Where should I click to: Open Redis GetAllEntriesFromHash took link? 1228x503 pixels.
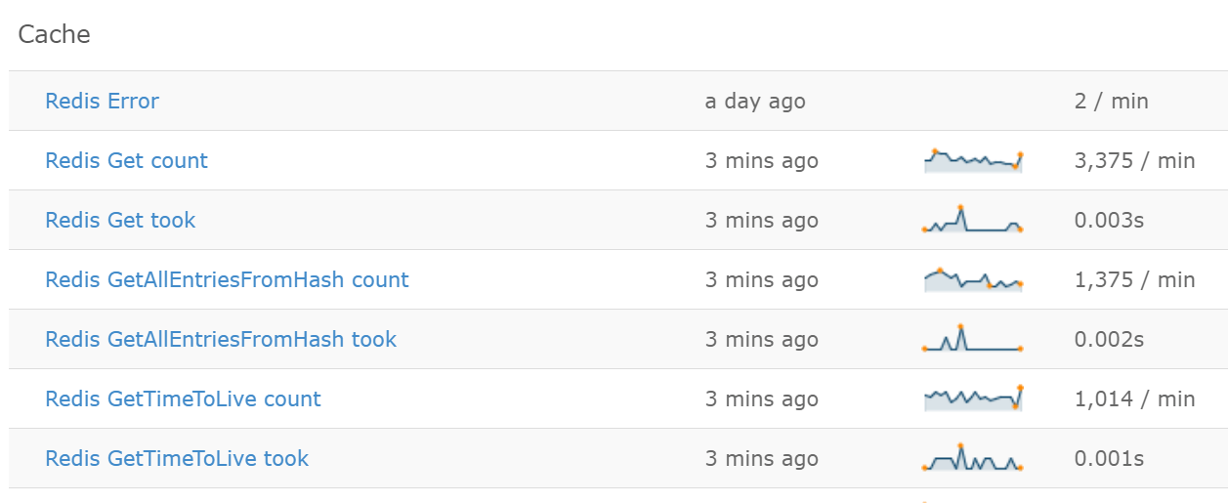tap(221, 339)
